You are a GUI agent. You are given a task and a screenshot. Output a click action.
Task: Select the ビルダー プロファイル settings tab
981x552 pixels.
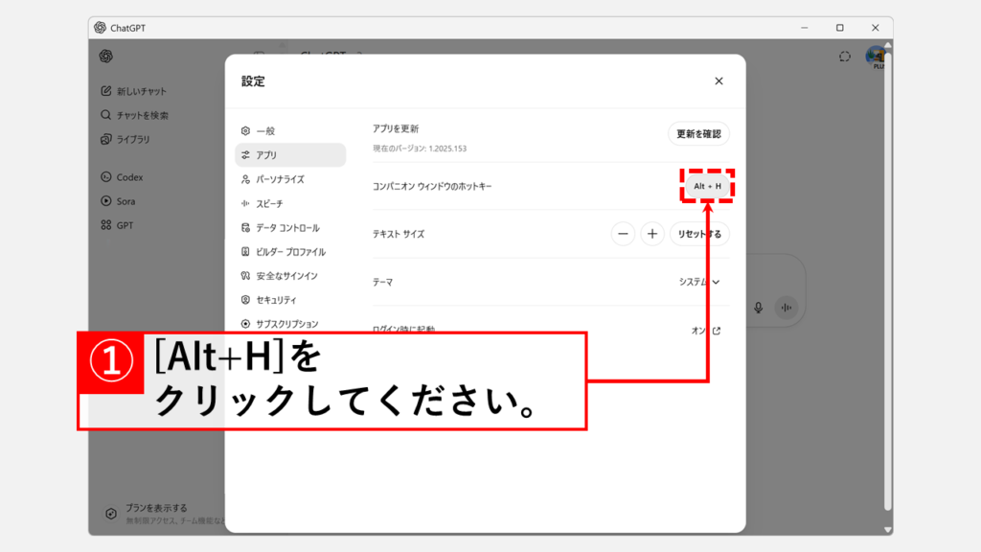pyautogui.click(x=290, y=252)
